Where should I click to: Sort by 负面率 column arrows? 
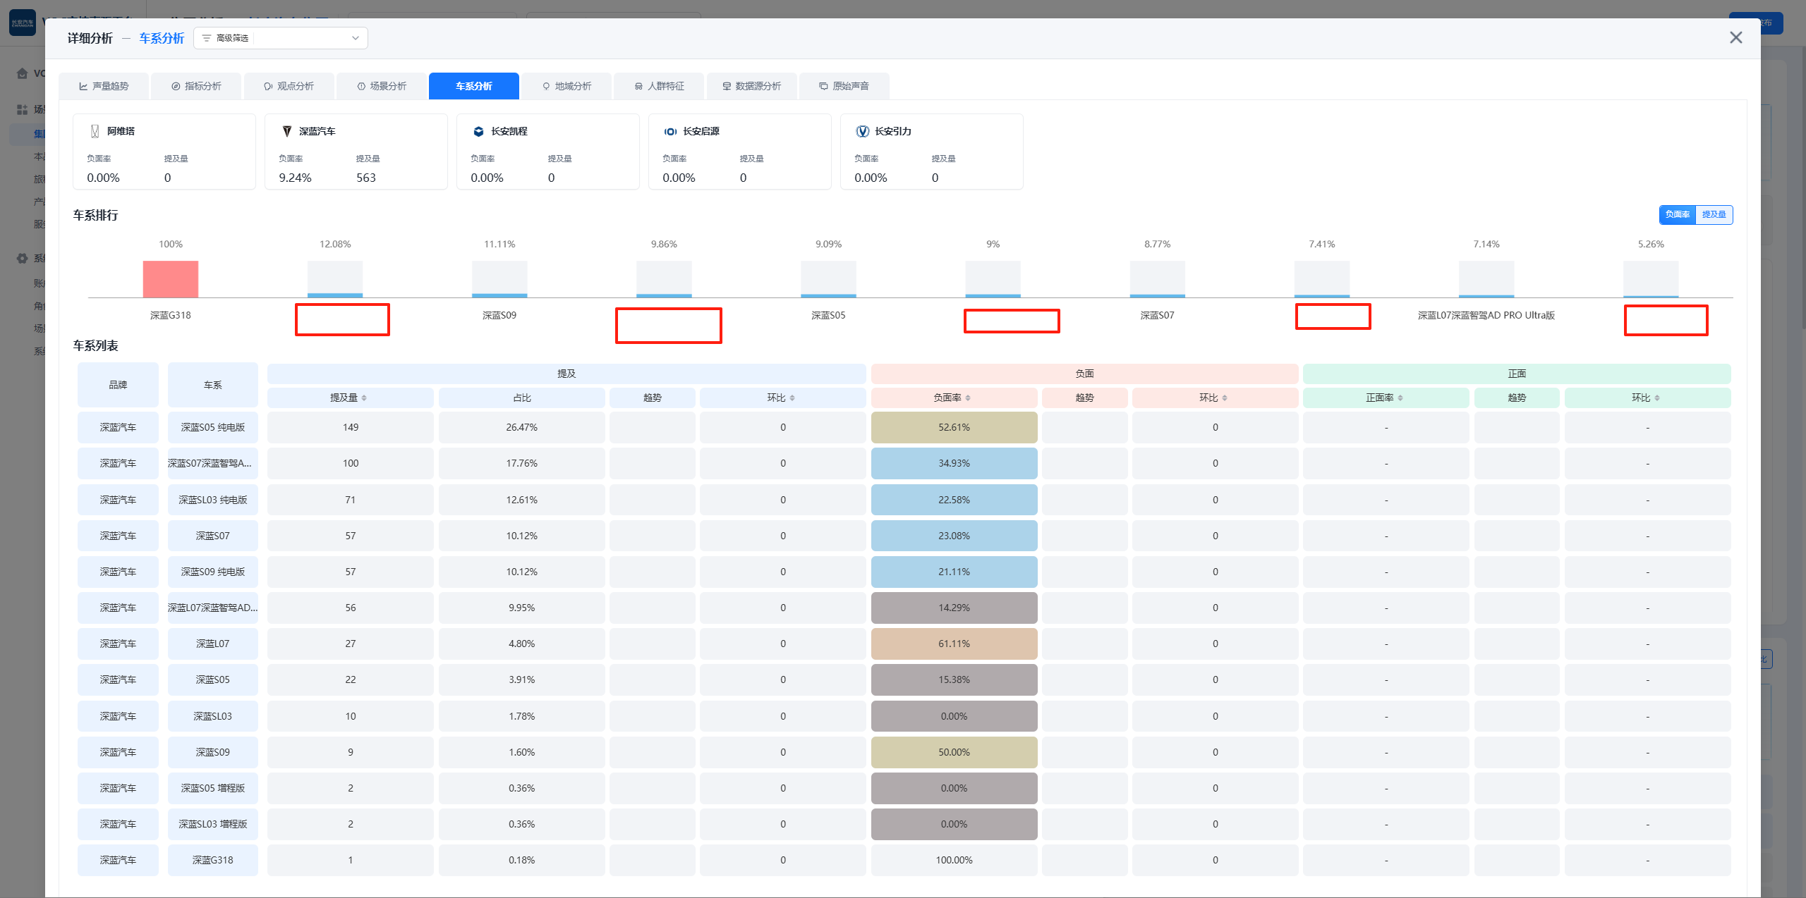pyautogui.click(x=968, y=398)
